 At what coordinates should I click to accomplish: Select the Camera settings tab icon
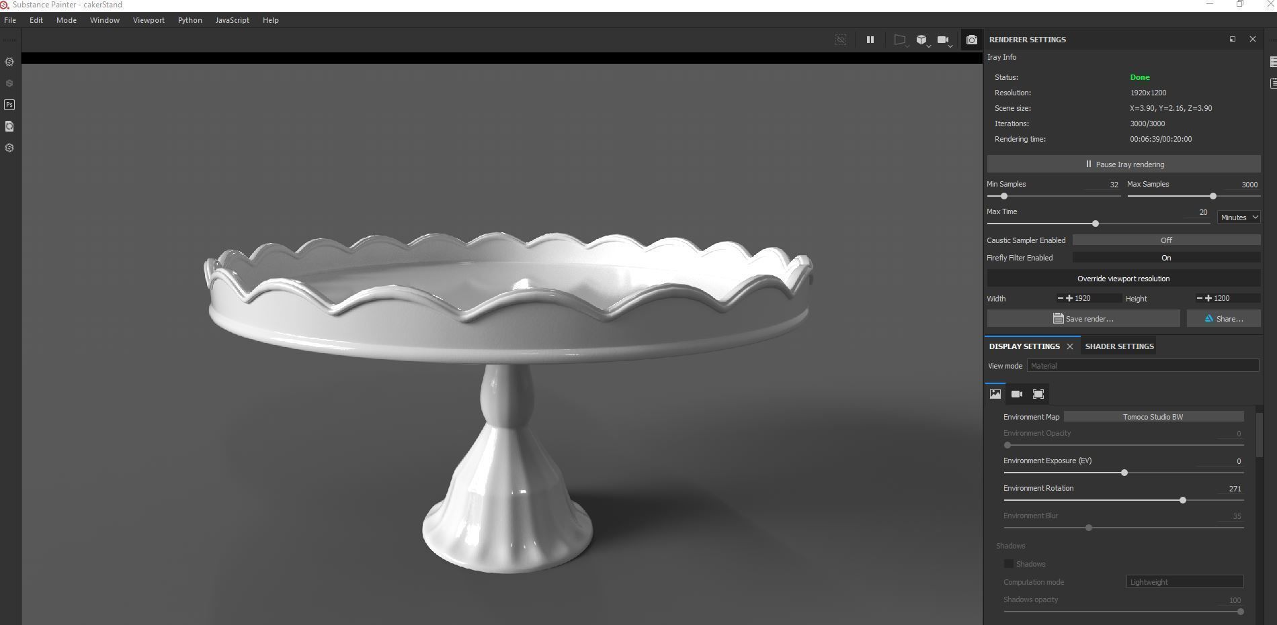click(1017, 394)
